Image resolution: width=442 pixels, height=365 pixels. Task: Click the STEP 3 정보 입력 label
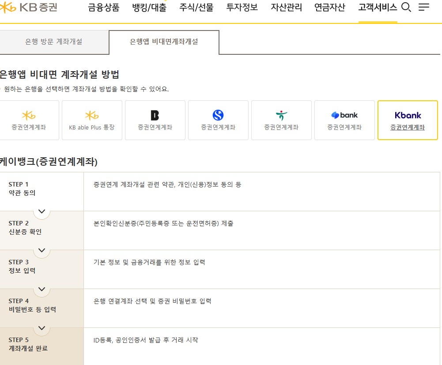(22, 266)
